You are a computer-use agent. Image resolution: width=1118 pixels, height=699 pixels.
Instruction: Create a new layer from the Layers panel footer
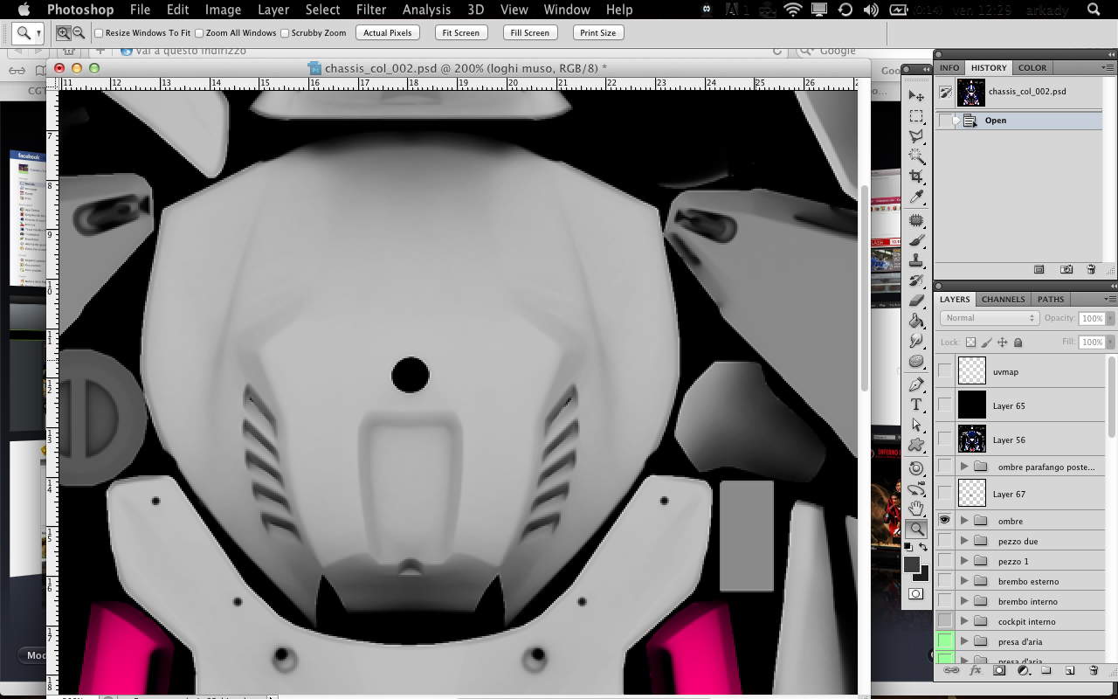pyautogui.click(x=1070, y=670)
